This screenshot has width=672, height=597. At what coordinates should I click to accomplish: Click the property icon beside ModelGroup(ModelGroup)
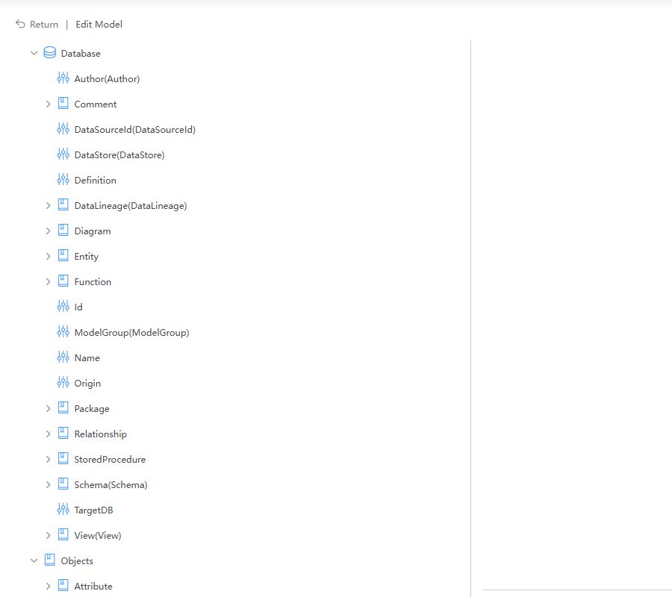[63, 331]
